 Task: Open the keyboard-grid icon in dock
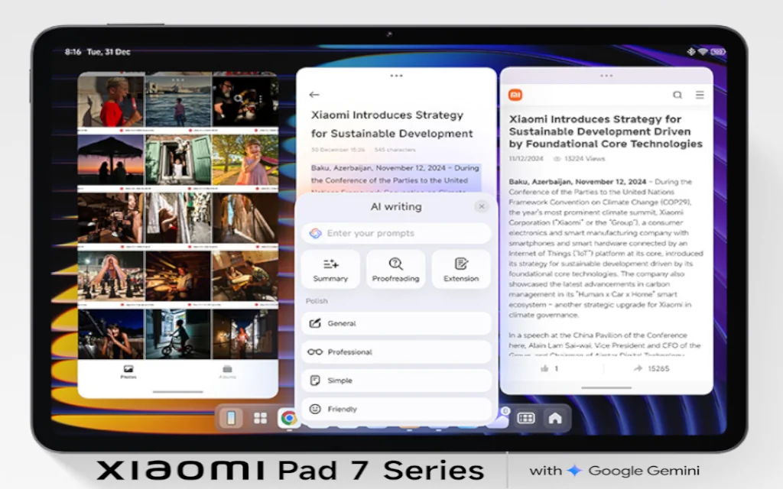tap(526, 418)
